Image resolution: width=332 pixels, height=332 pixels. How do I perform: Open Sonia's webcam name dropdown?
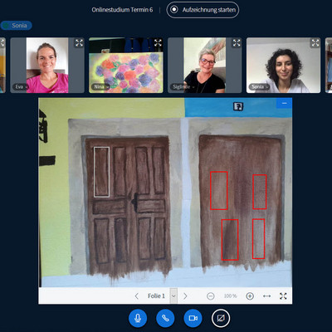pos(259,87)
